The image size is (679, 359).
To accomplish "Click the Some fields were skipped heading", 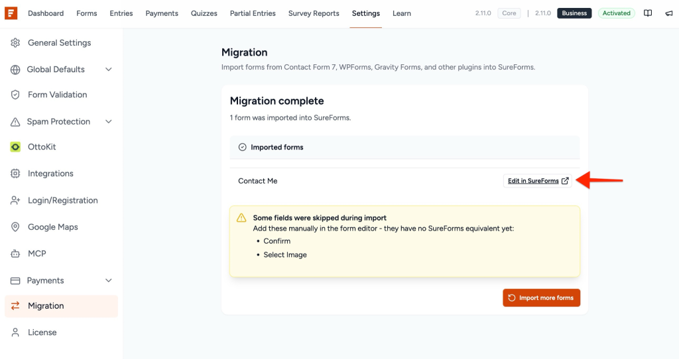I will point(320,218).
